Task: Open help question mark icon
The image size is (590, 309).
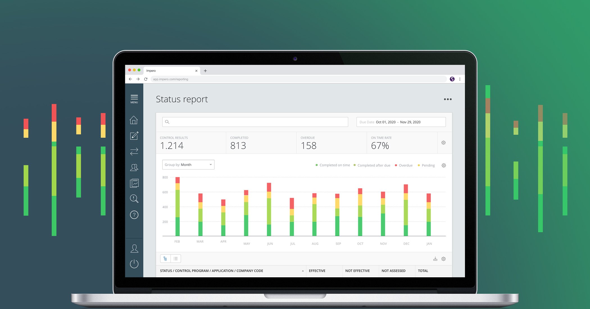Action: [134, 215]
